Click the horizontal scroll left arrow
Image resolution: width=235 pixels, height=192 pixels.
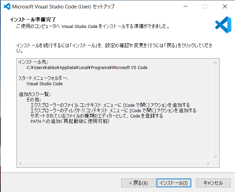21,163
